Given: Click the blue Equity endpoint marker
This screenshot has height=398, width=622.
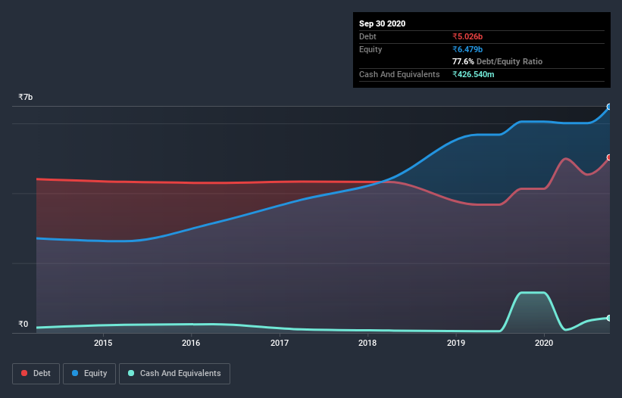Looking at the screenshot, I should (609, 107).
